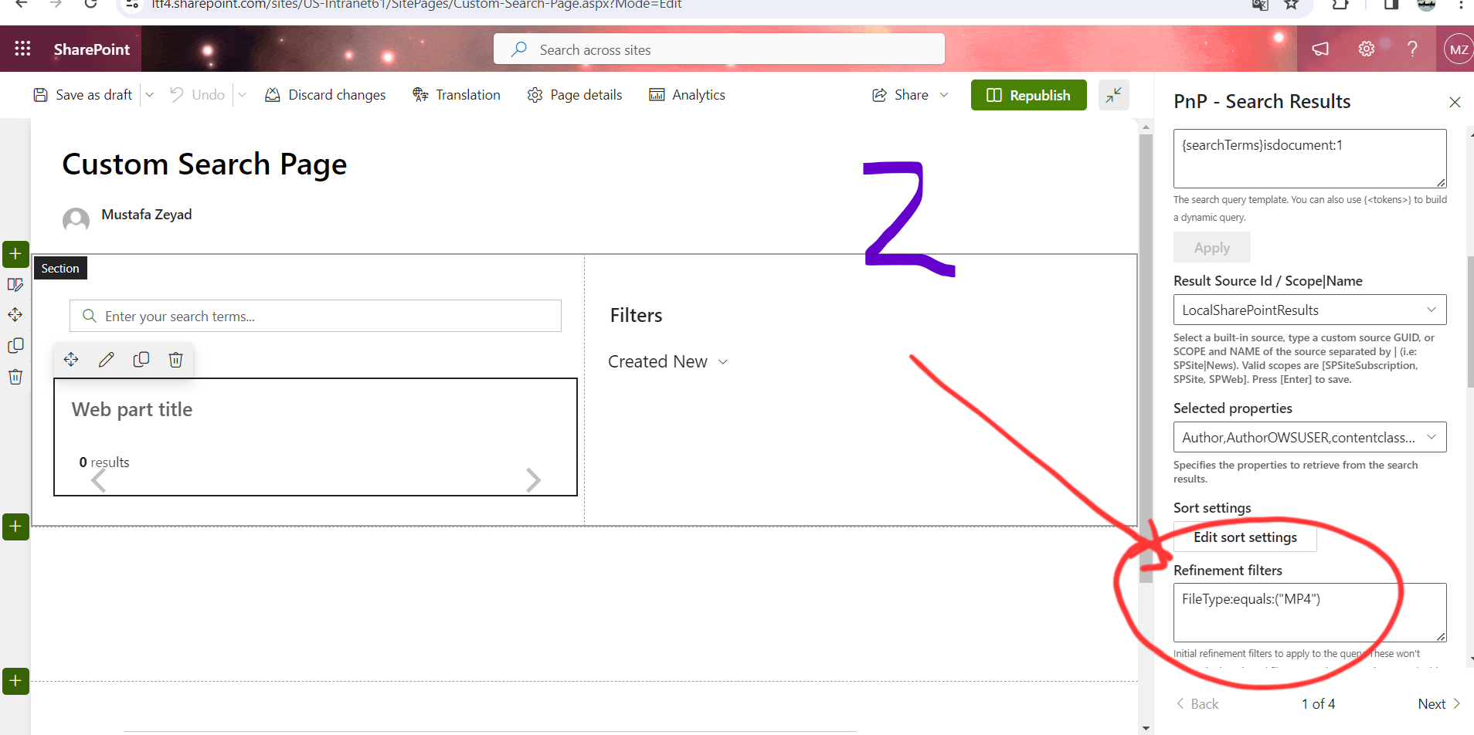
Task: Open the Translation command
Action: tap(457, 95)
